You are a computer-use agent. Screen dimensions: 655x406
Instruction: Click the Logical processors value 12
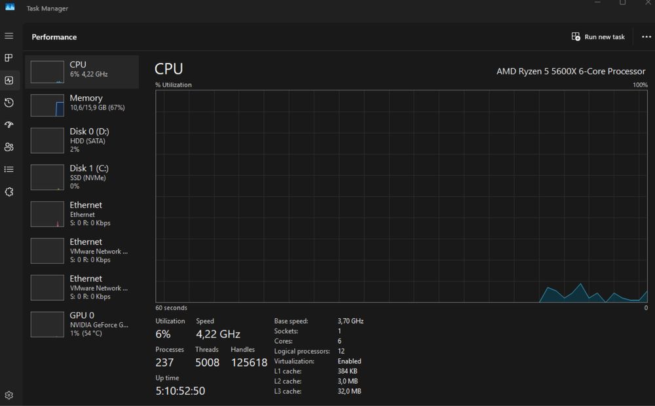tap(341, 351)
